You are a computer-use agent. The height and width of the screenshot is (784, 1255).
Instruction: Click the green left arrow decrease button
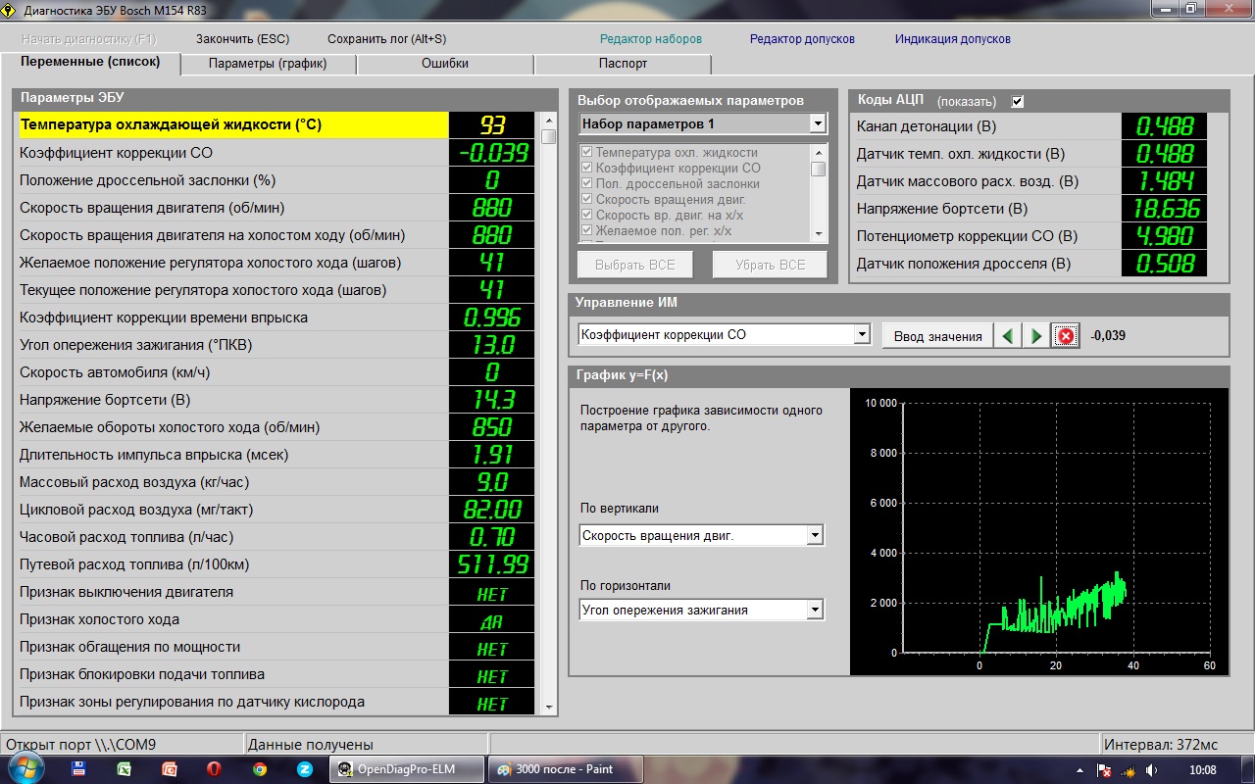tap(1007, 336)
